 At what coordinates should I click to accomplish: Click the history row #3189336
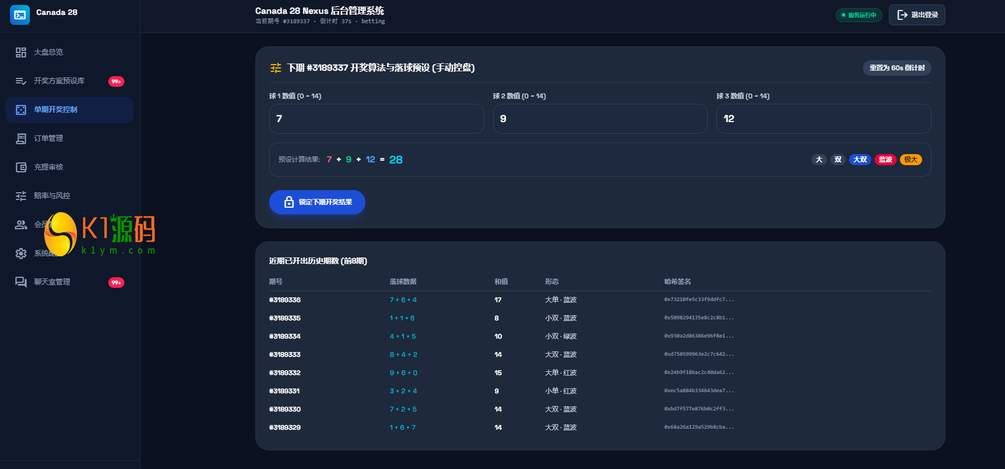[x=600, y=300]
